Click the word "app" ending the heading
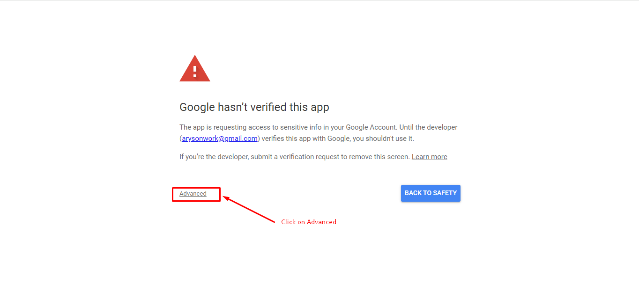Image resolution: width=639 pixels, height=285 pixels. (319, 108)
